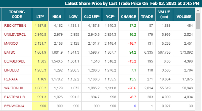Viewport: 202px width, 111px height.
Task: Select the BERGERPBL trading code
Action: (15, 61)
